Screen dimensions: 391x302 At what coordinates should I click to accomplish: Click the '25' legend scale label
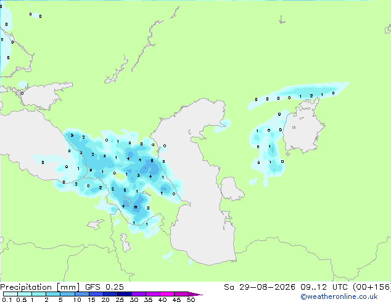(x=120, y=300)
